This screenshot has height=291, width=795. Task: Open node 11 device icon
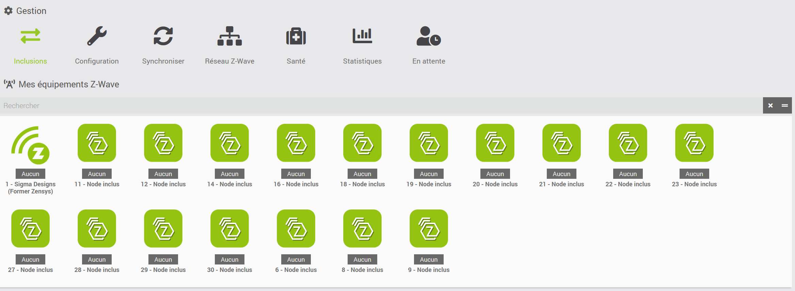point(97,143)
